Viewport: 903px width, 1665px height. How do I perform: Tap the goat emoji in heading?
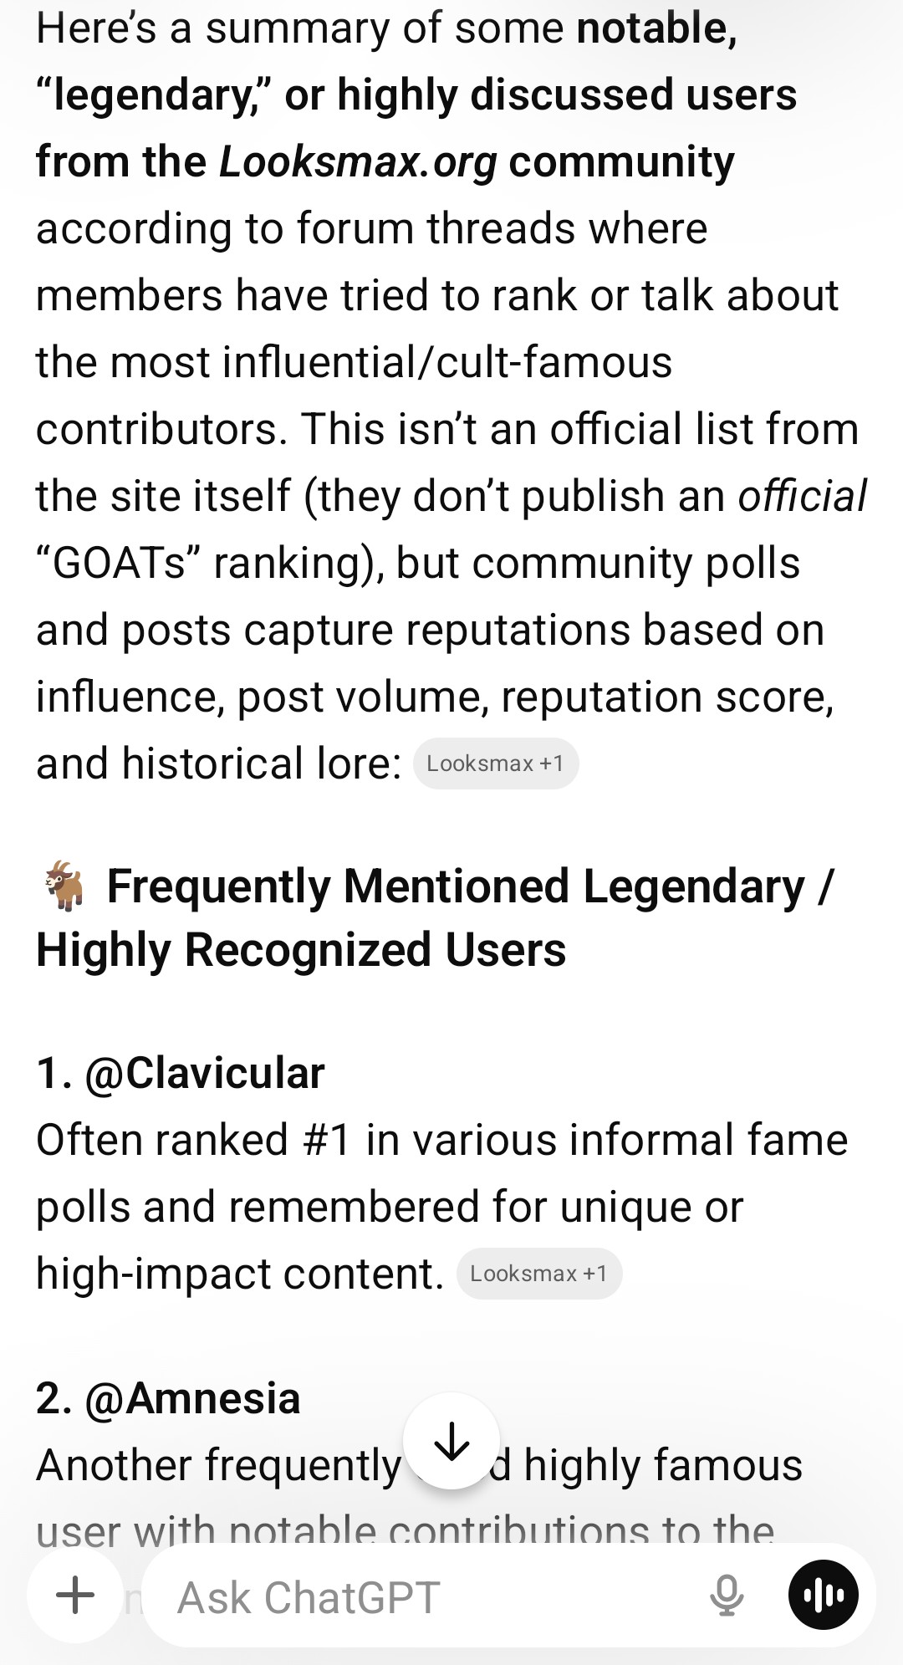point(65,885)
